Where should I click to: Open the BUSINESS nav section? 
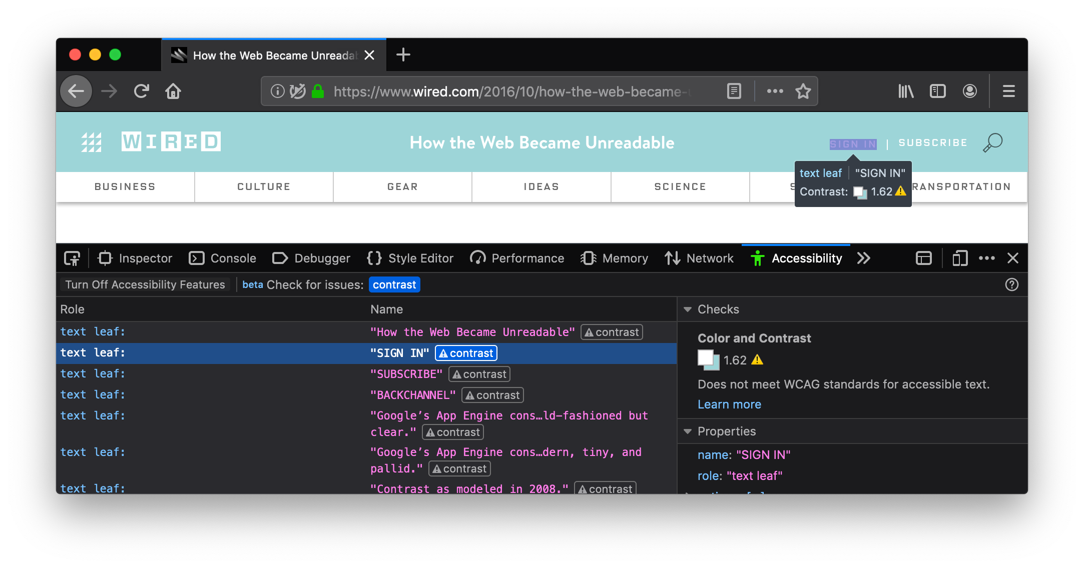click(125, 186)
